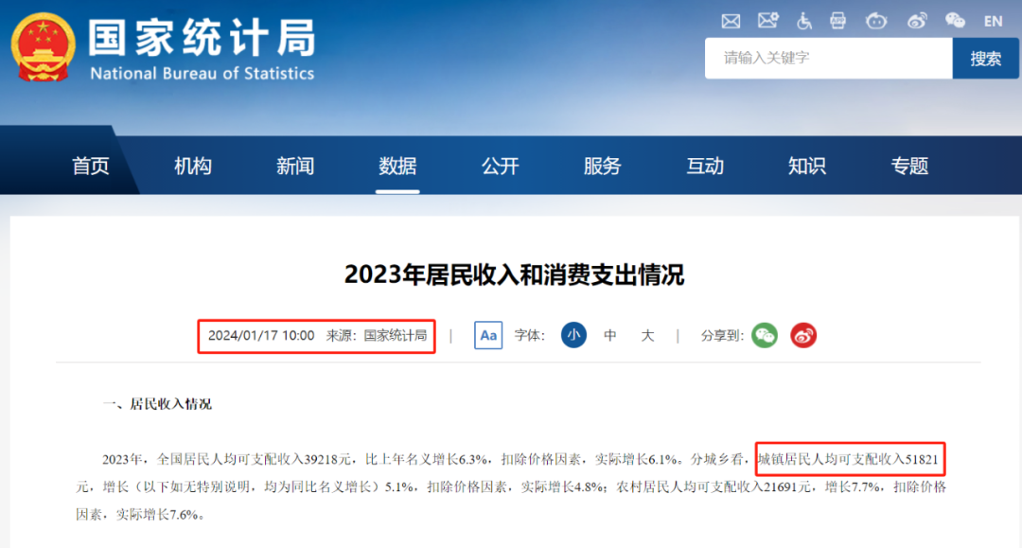
Task: Click the mail subscription envelope icon
Action: (x=767, y=21)
